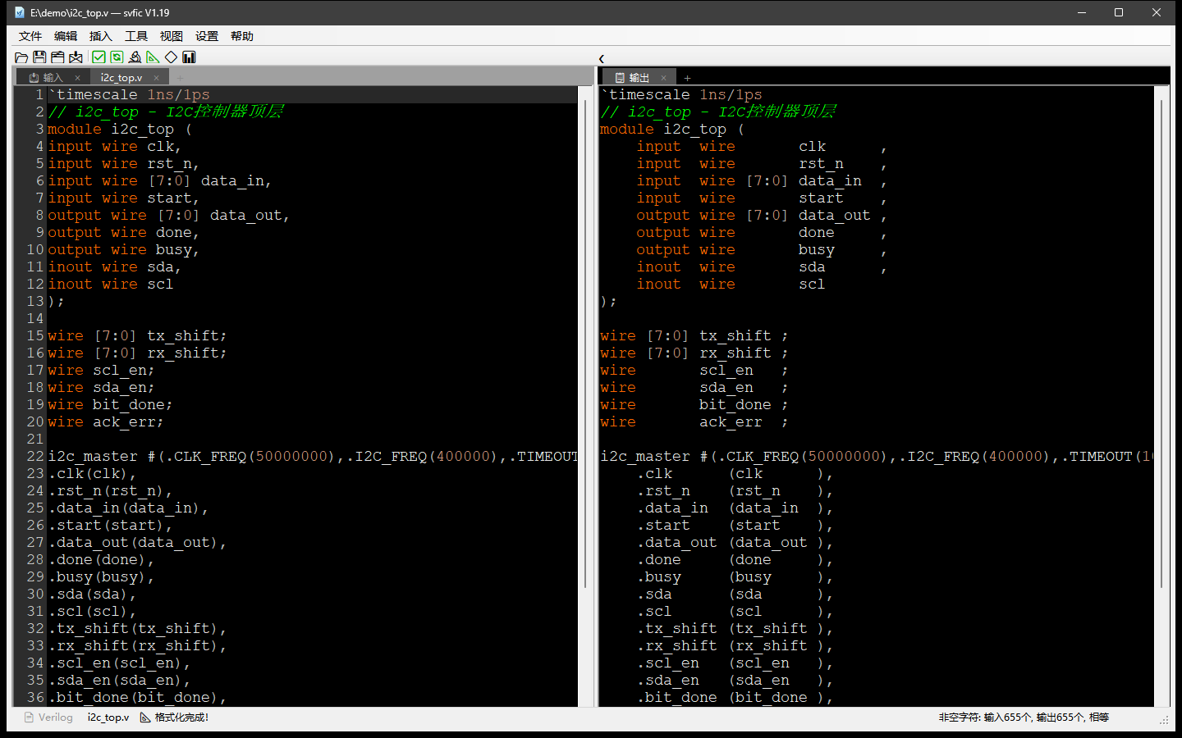The image size is (1182, 738).
Task: Open the 工具 menu
Action: (136, 36)
